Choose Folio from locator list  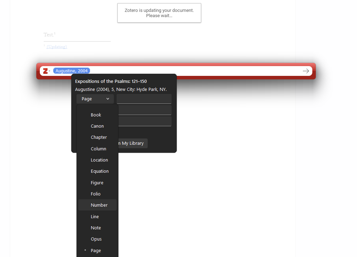(97, 194)
